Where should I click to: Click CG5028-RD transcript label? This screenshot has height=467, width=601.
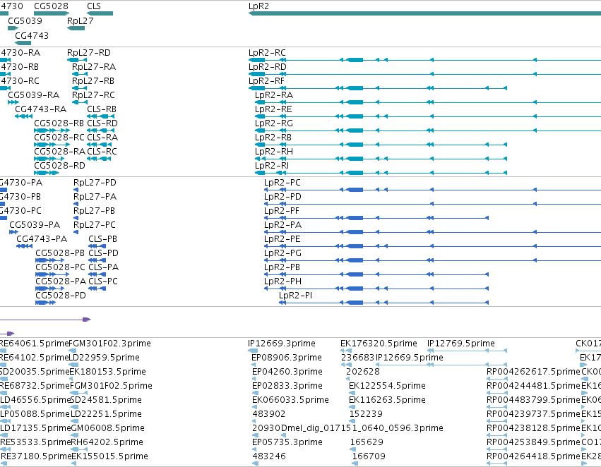pyautogui.click(x=59, y=166)
